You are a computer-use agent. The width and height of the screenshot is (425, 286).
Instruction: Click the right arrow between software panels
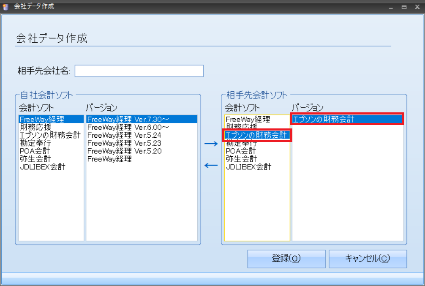(x=210, y=144)
